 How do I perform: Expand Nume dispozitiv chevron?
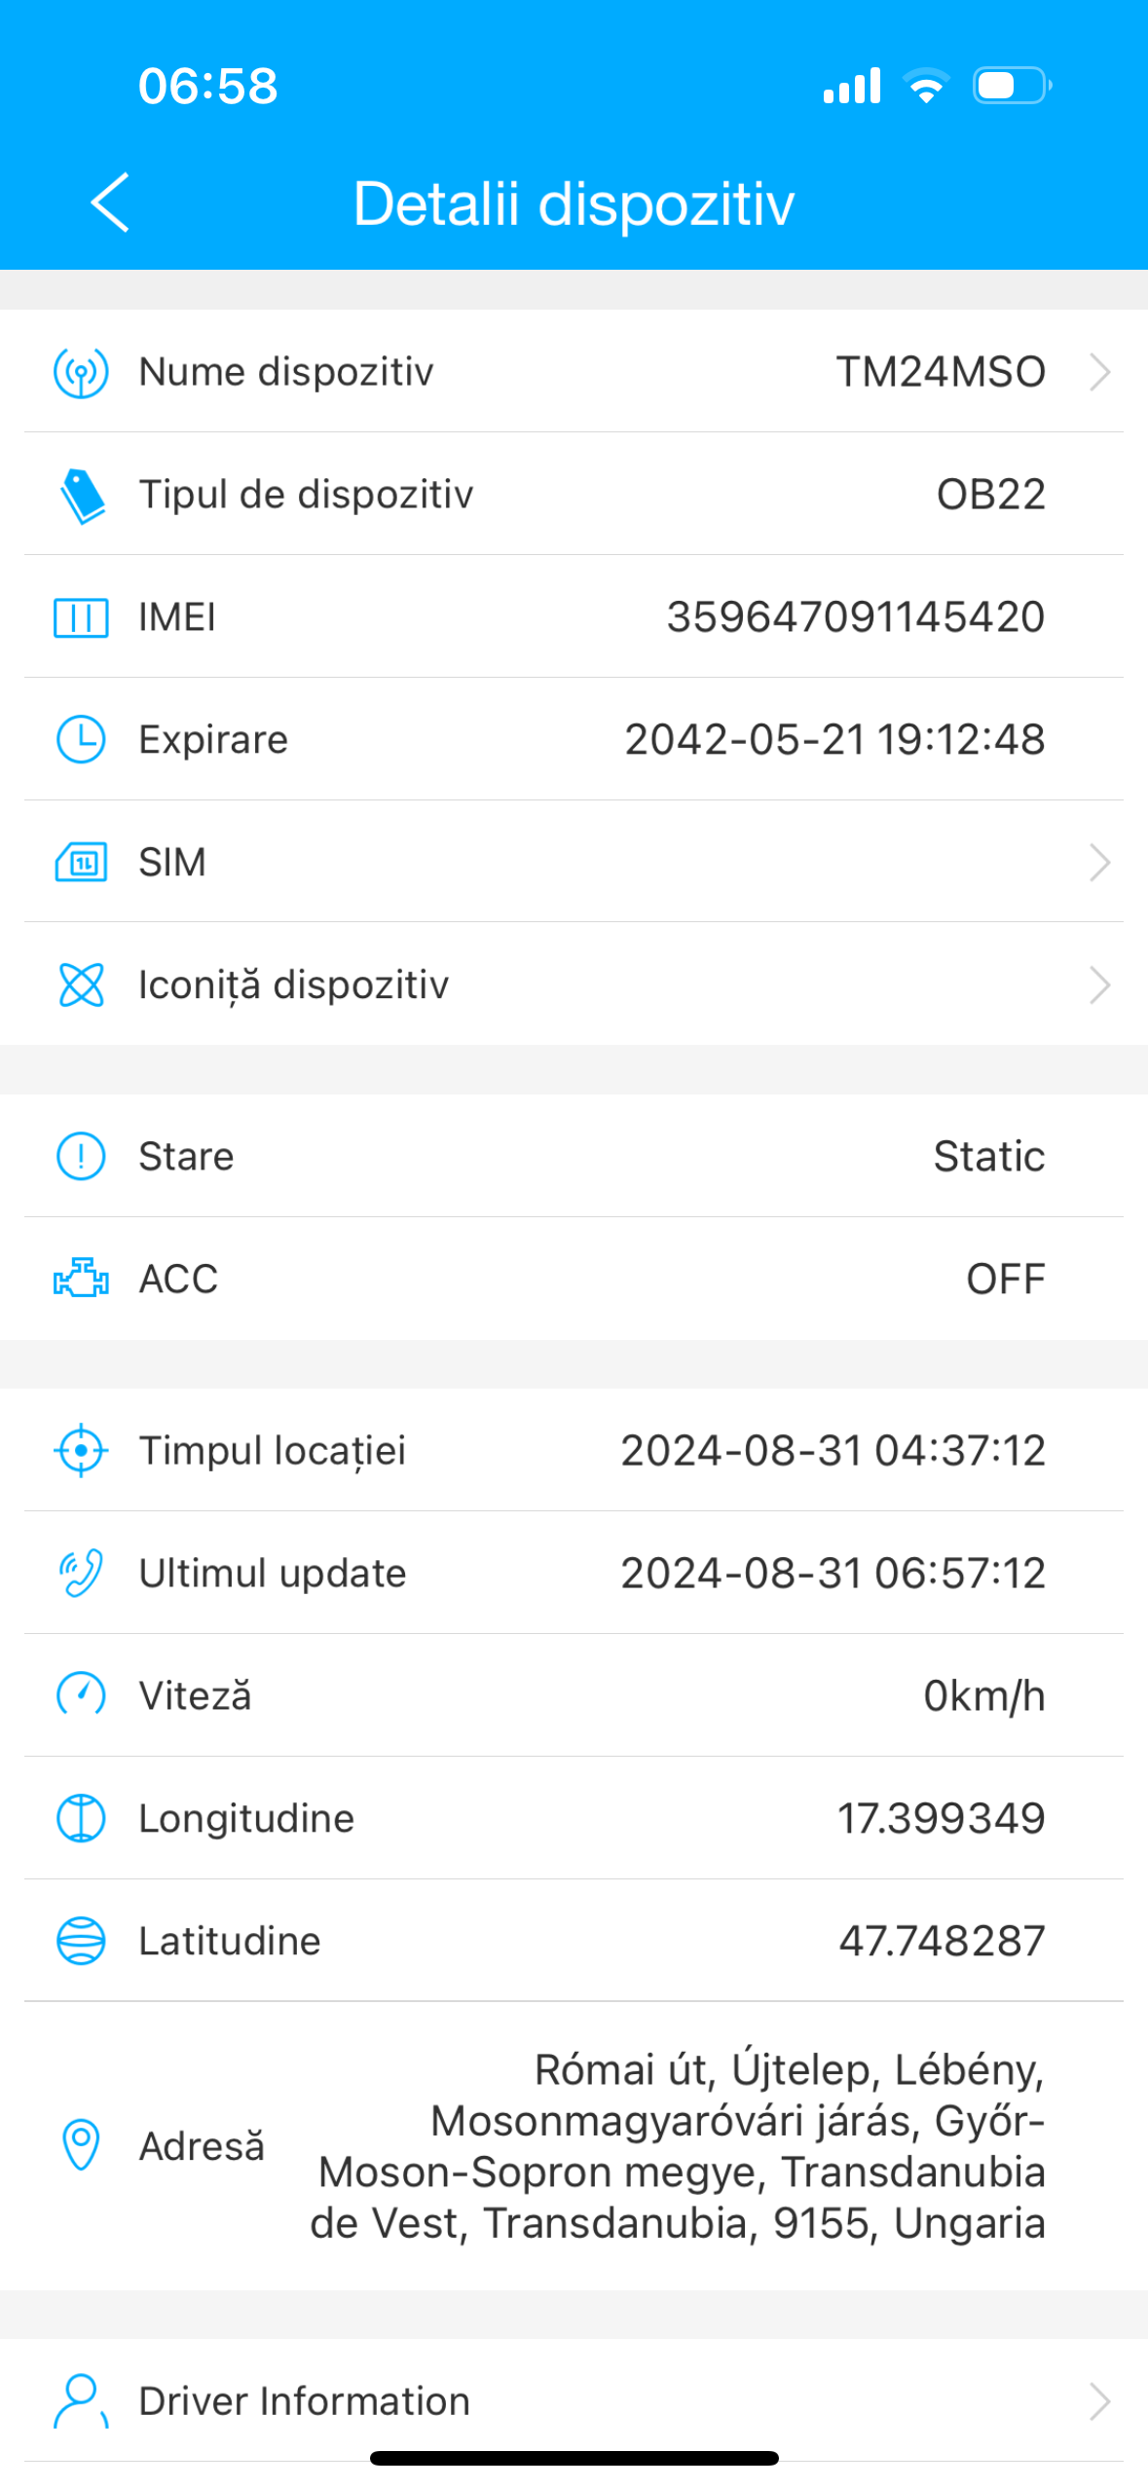pos(1099,372)
